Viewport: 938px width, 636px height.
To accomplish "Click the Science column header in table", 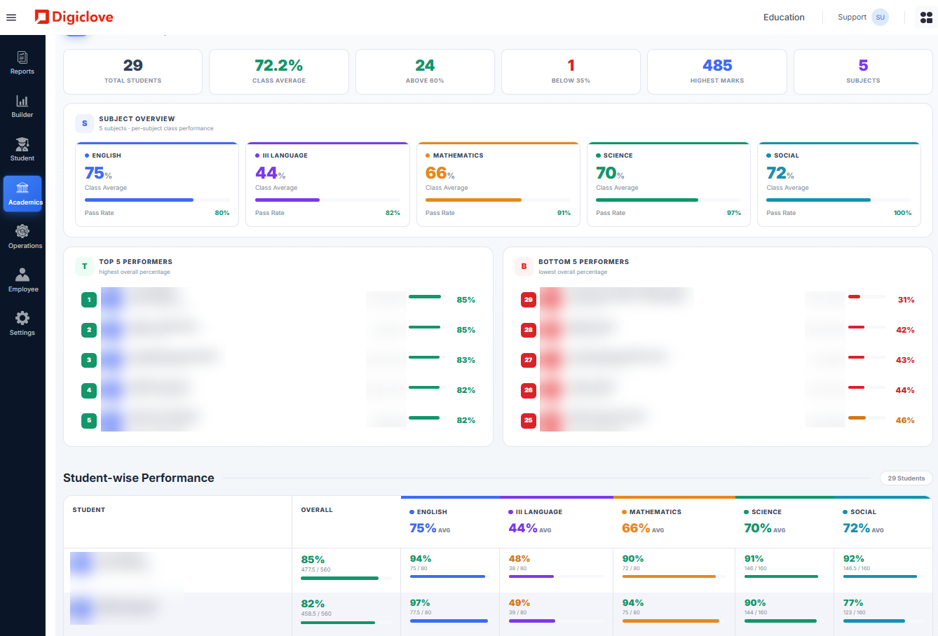I will click(785, 522).
